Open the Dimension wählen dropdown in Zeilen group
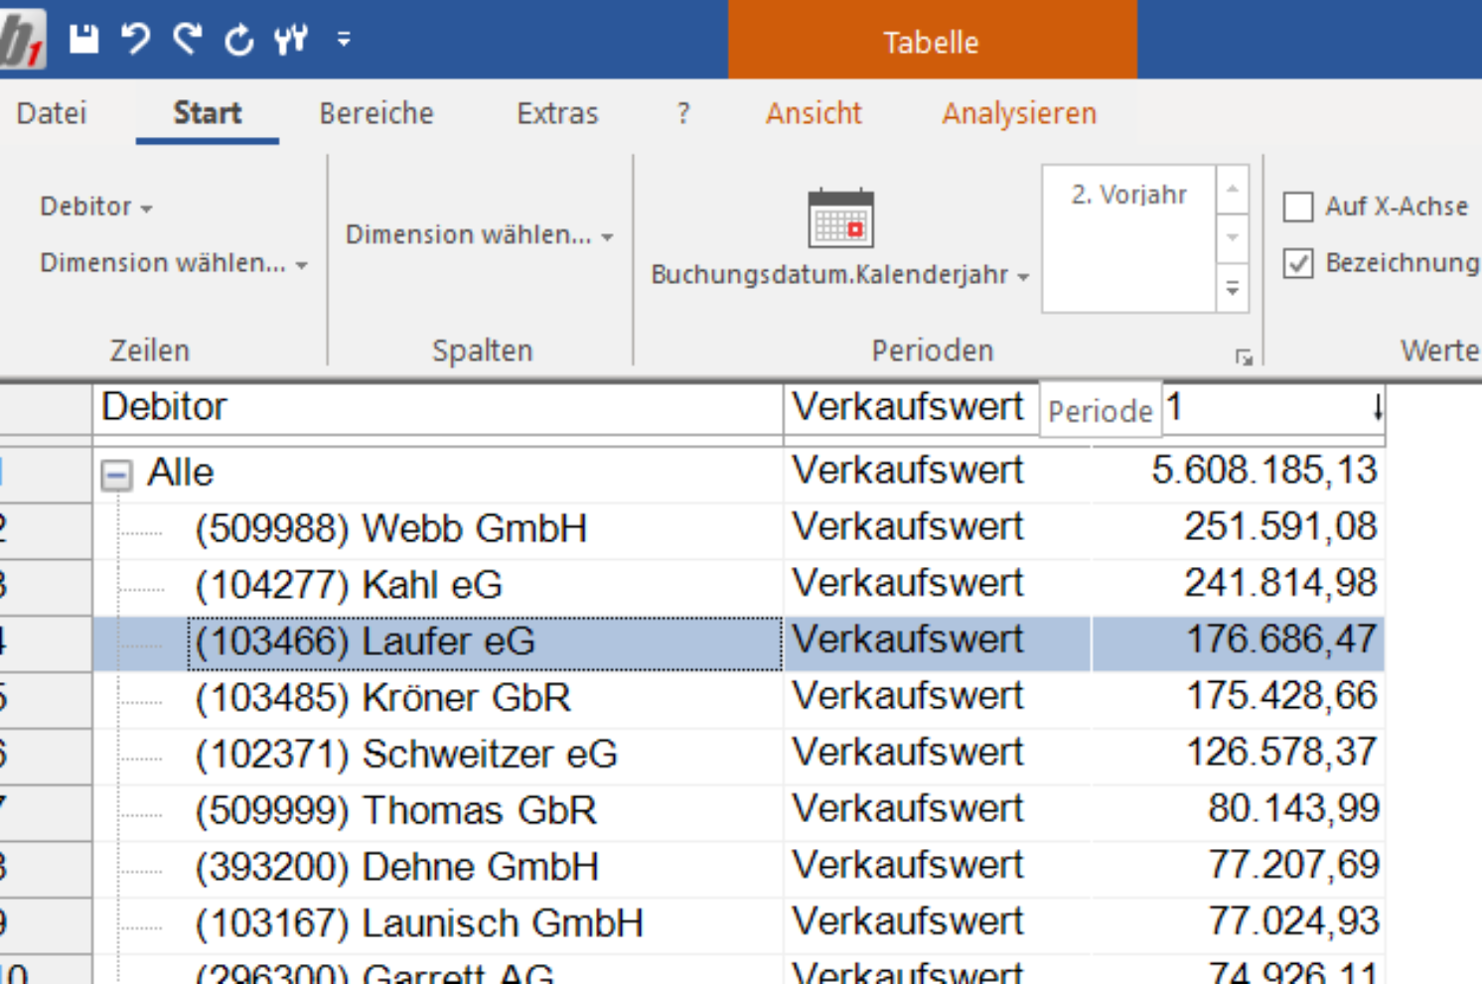The height and width of the screenshot is (985, 1482). click(174, 263)
